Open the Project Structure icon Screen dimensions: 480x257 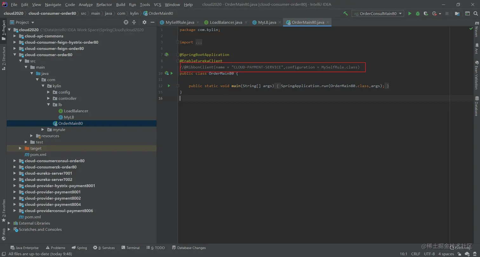[457, 14]
